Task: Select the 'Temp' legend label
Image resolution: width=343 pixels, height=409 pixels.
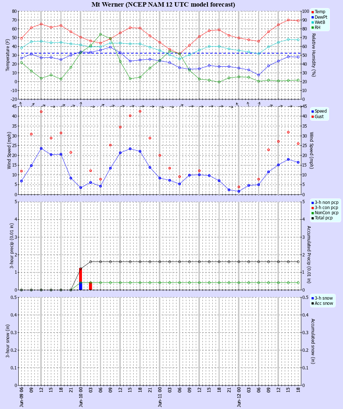Action: pyautogui.click(x=320, y=12)
